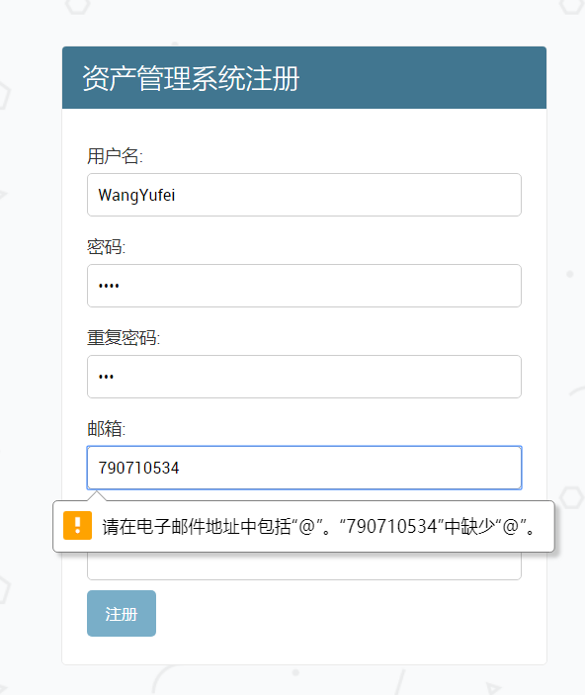585x695 pixels.
Task: Click the blue header banner beside the title
Action: [x=421, y=77]
